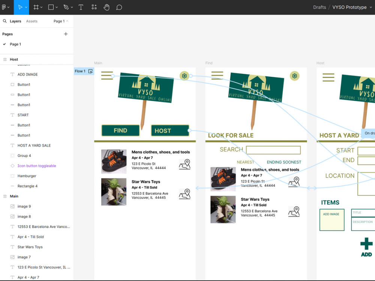
Task: Click the layers search magnifier icon
Action: 4,21
